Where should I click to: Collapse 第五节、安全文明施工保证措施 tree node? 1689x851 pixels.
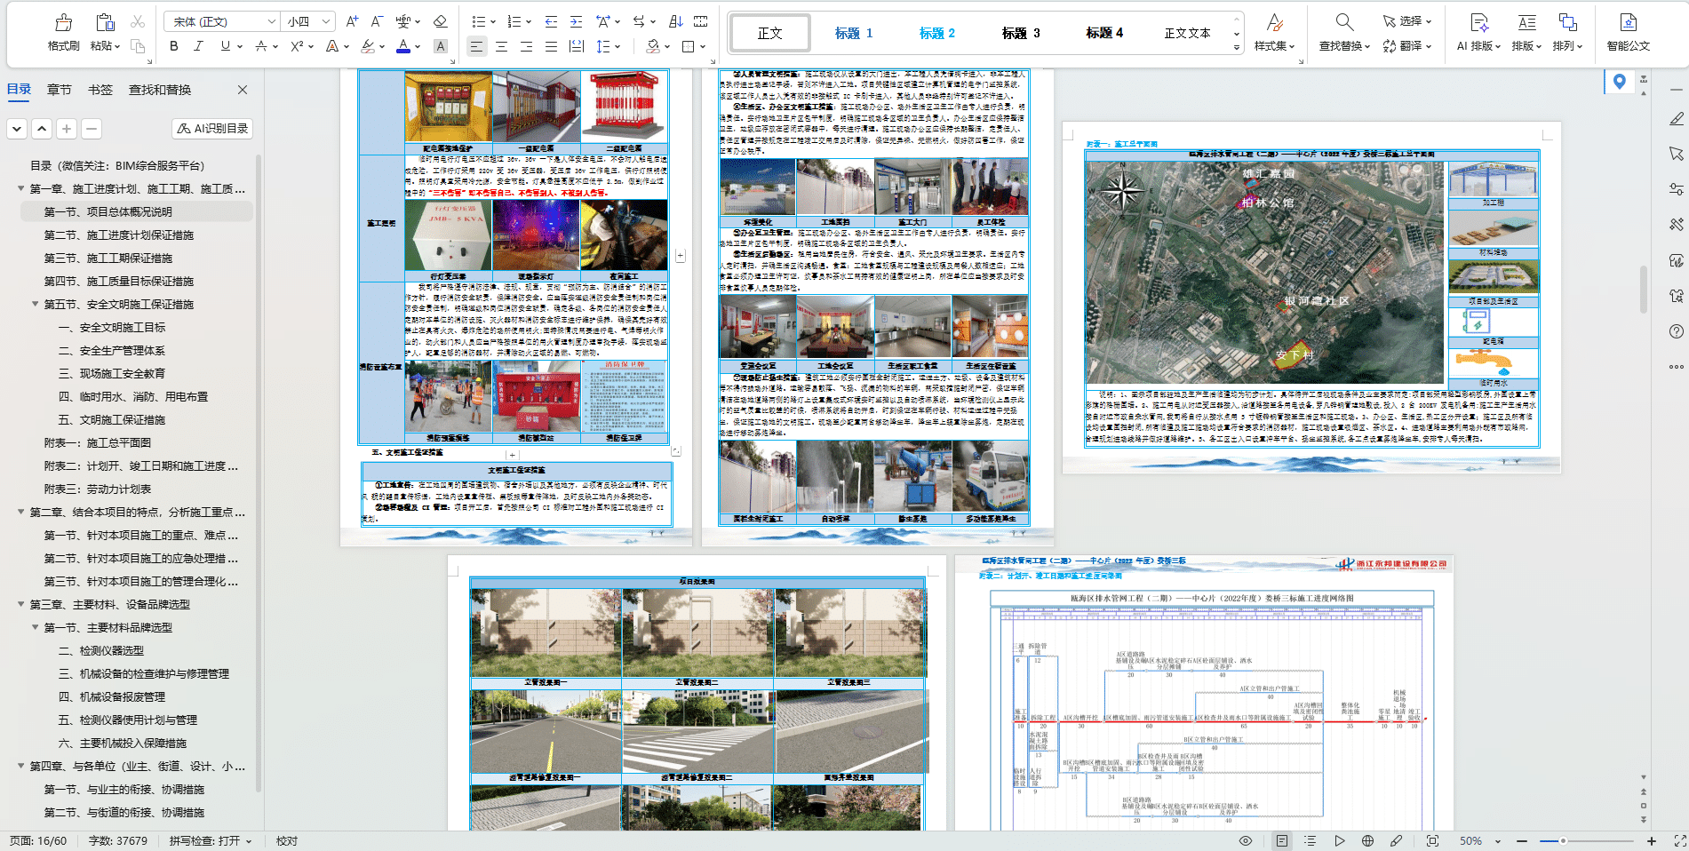coord(36,305)
